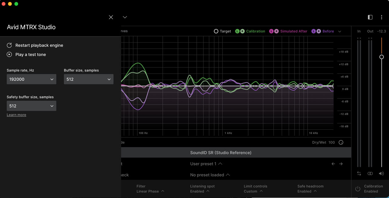Expand the chevron beside the close X
The width and height of the screenshot is (389, 198).
click(x=125, y=17)
